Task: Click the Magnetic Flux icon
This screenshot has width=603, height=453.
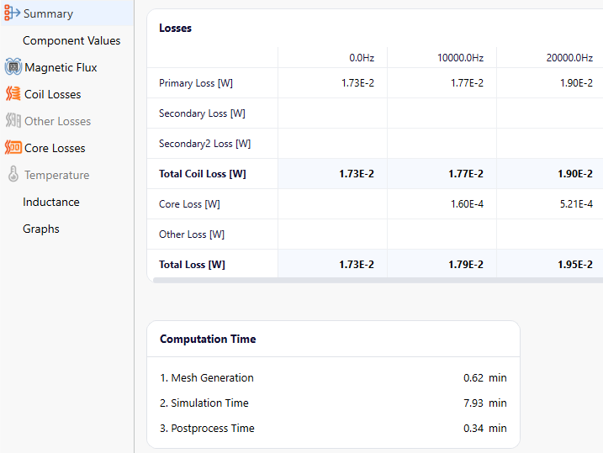Action: (x=13, y=67)
